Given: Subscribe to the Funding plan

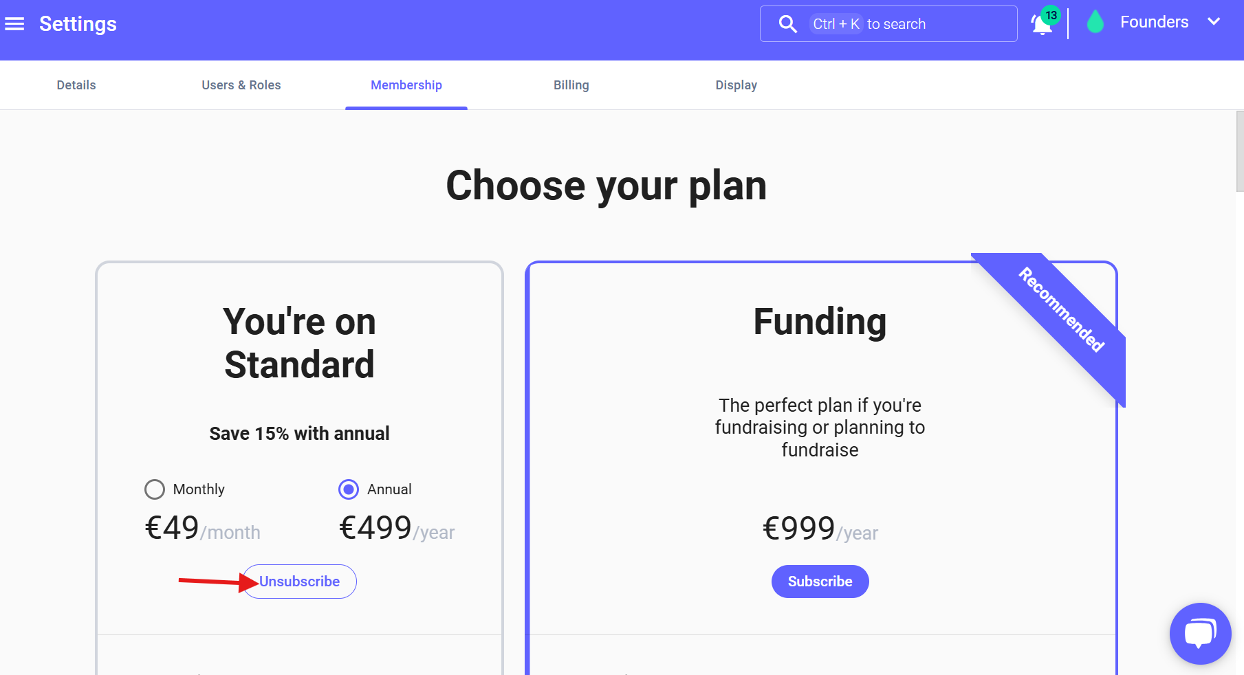Looking at the screenshot, I should point(820,582).
